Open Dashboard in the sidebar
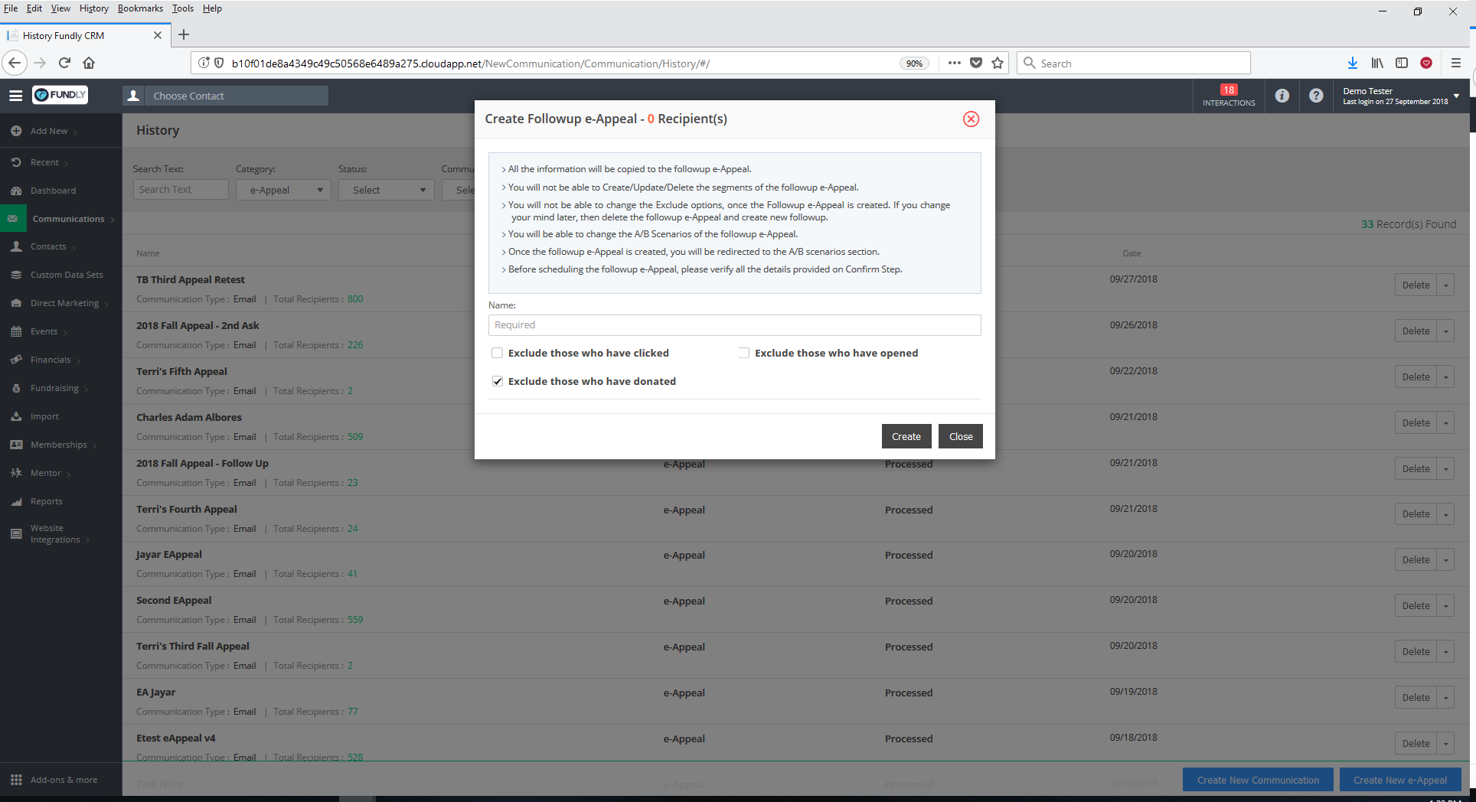This screenshot has height=802, width=1476. point(53,191)
